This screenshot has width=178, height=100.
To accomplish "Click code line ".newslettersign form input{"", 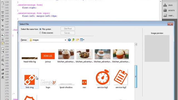I will [34, 13].
